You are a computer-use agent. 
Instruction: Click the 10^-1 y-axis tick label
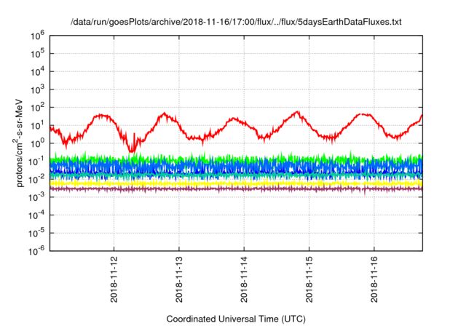37,162
